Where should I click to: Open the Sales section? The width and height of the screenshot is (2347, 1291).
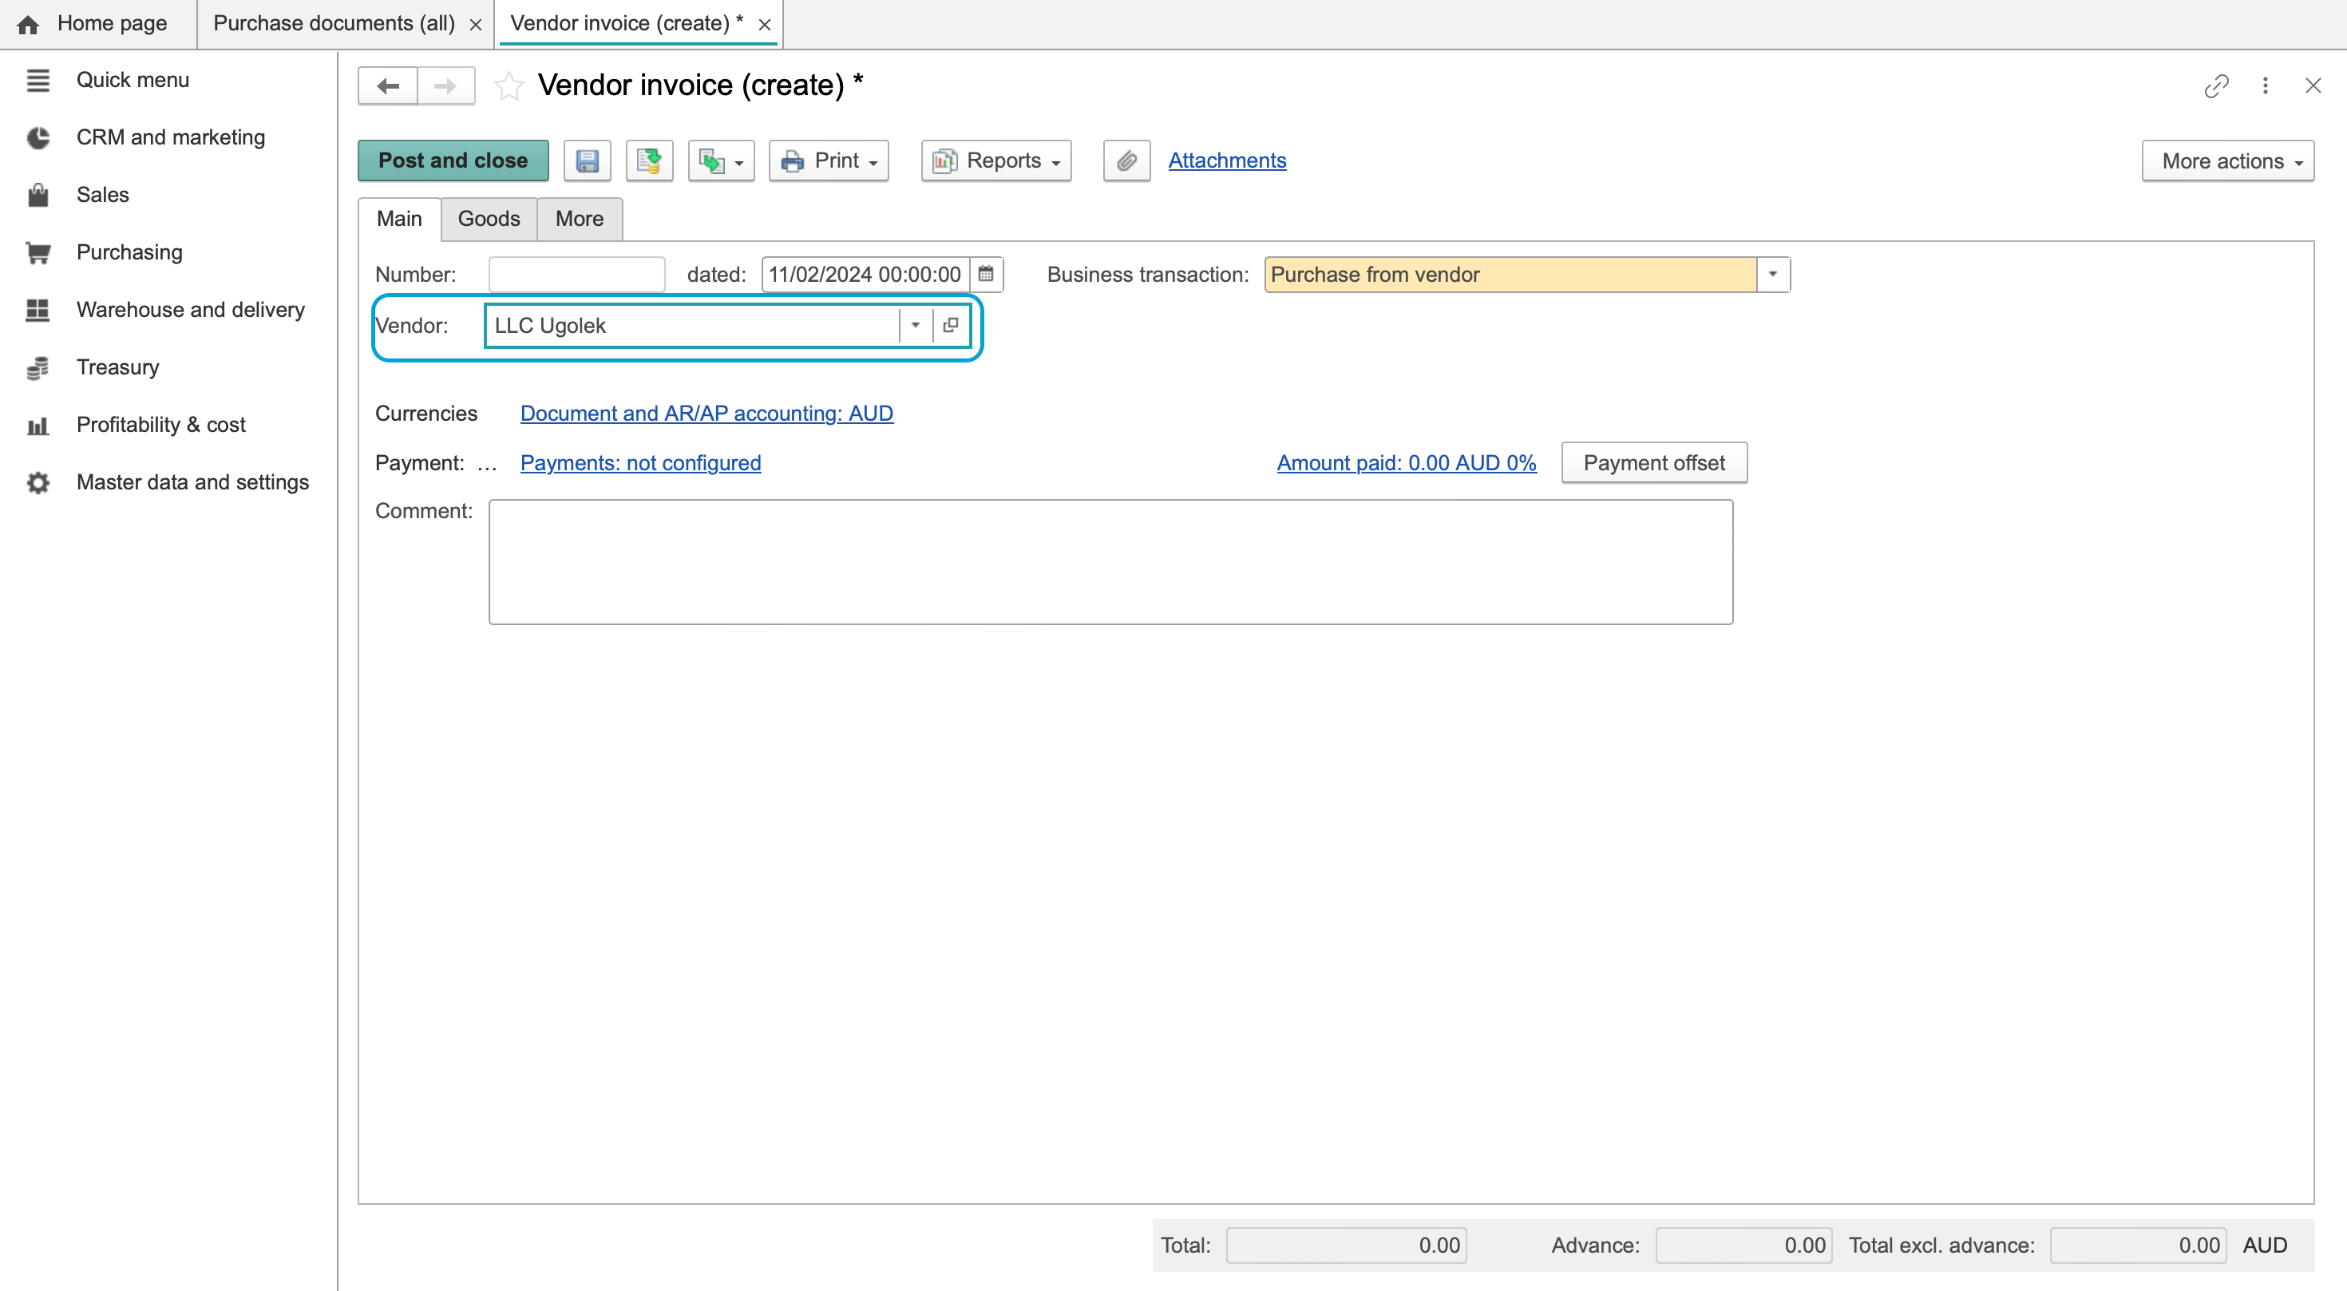(x=102, y=195)
